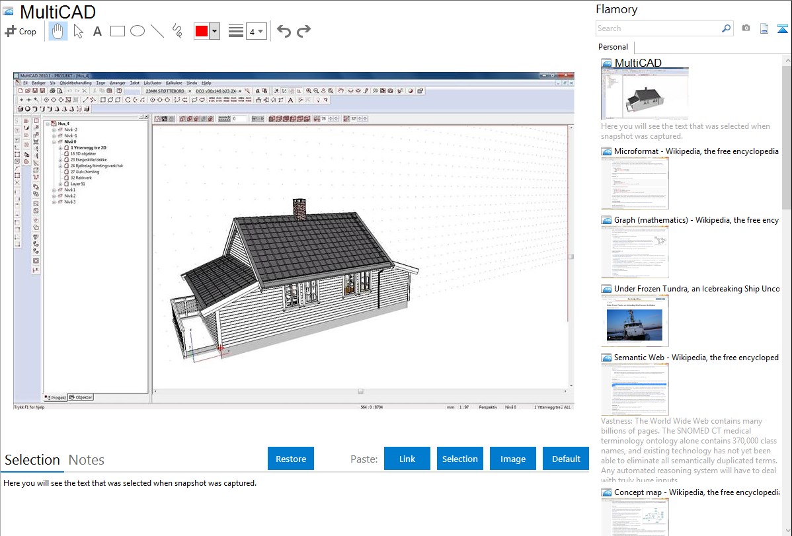
Task: Redo the last annotation
Action: pyautogui.click(x=303, y=31)
